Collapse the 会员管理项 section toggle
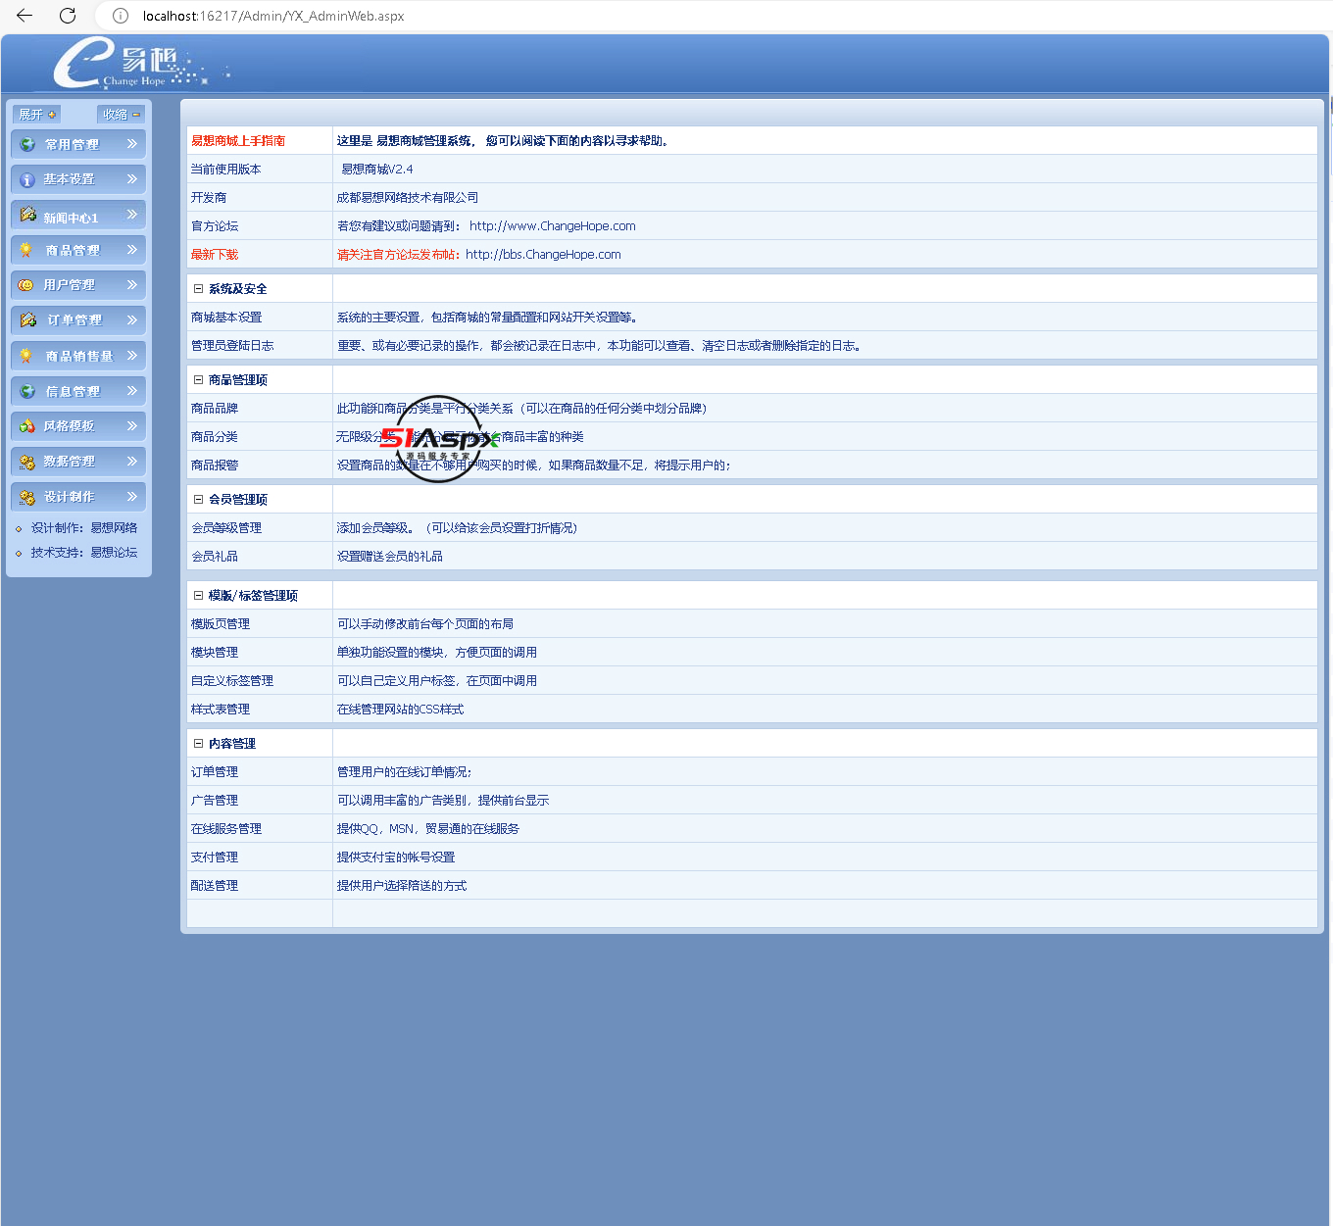1333x1226 pixels. tap(198, 500)
